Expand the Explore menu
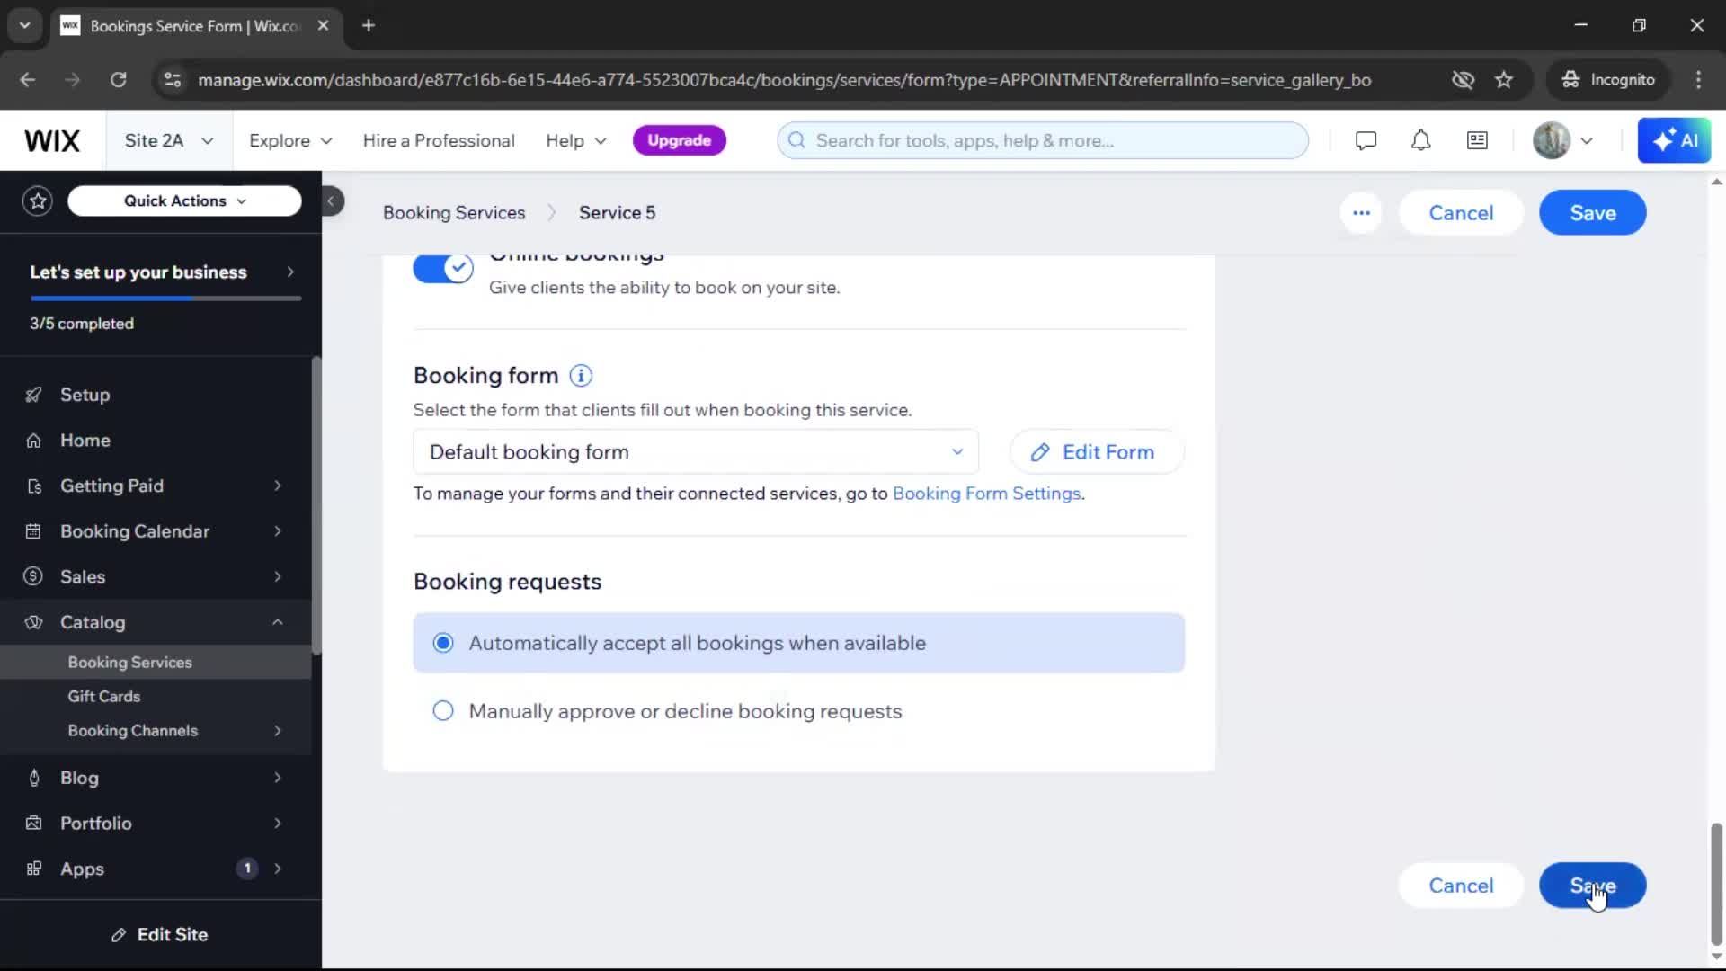1726x971 pixels. tap(290, 140)
